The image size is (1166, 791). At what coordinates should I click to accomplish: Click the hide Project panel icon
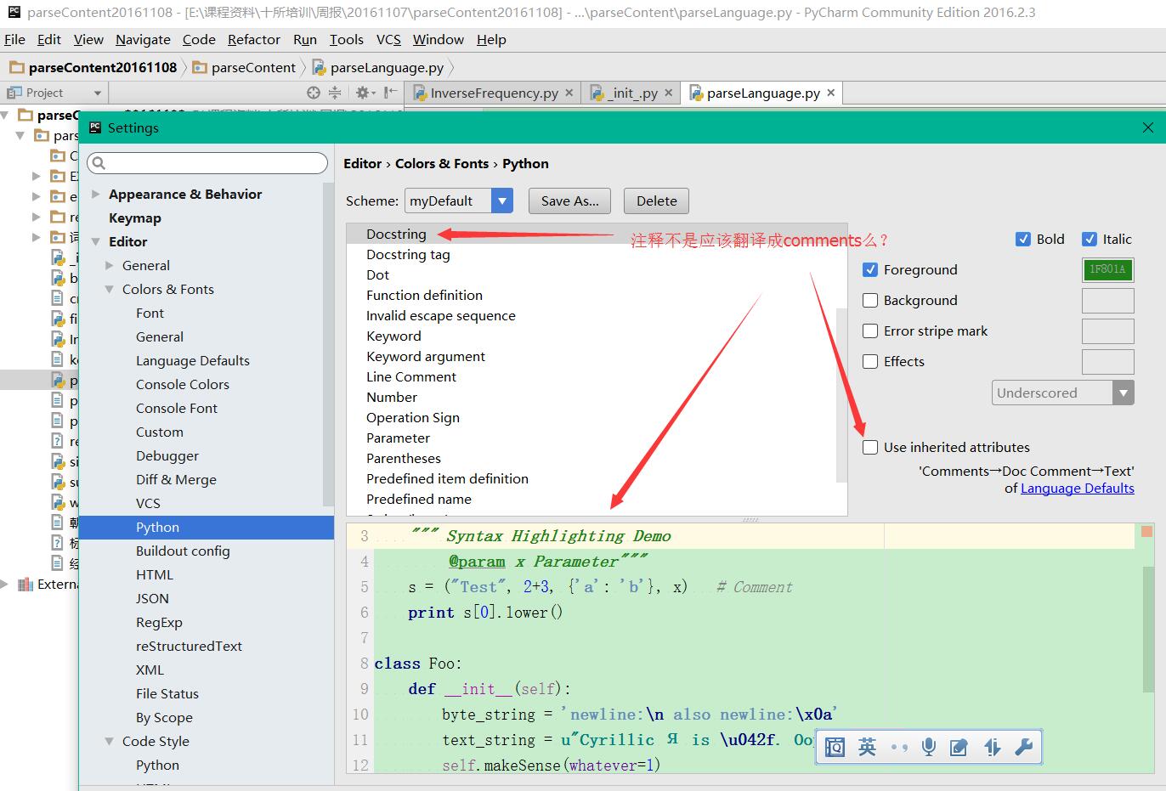389,93
